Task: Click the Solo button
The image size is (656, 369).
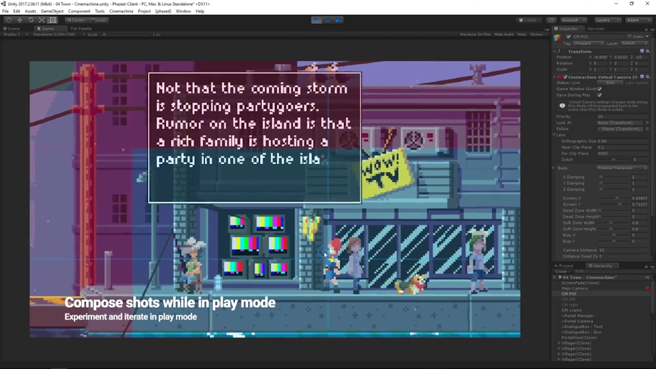Action: click(611, 83)
